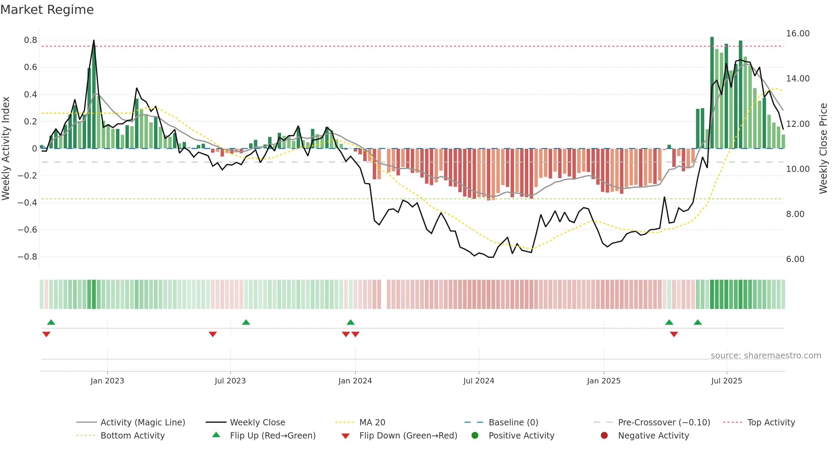Image resolution: width=833 pixels, height=468 pixels.
Task: Click the −0.8 tick on the left axis
Action: coord(27,257)
